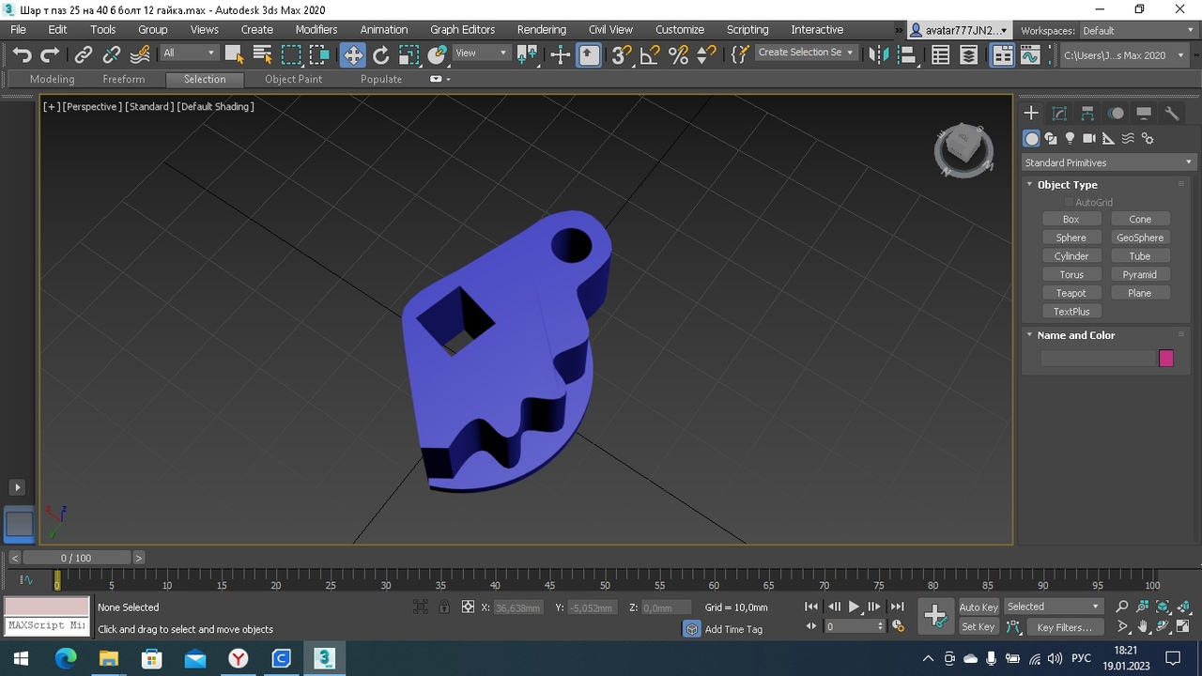1202x676 pixels.
Task: Open the Layer Explorer icon
Action: pos(969,55)
